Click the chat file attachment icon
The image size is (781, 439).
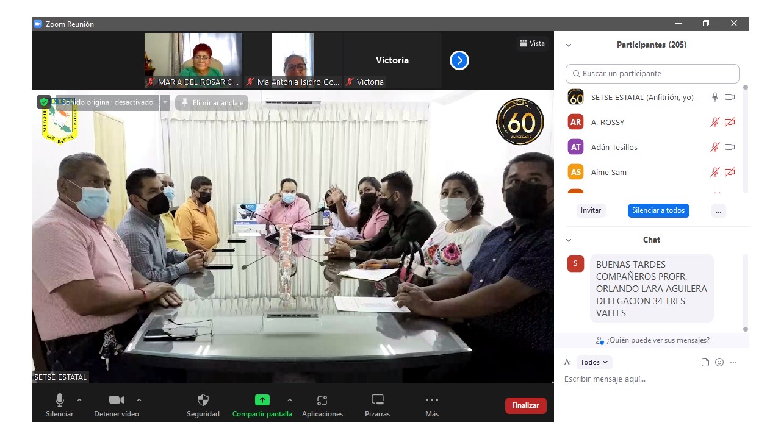click(x=705, y=362)
